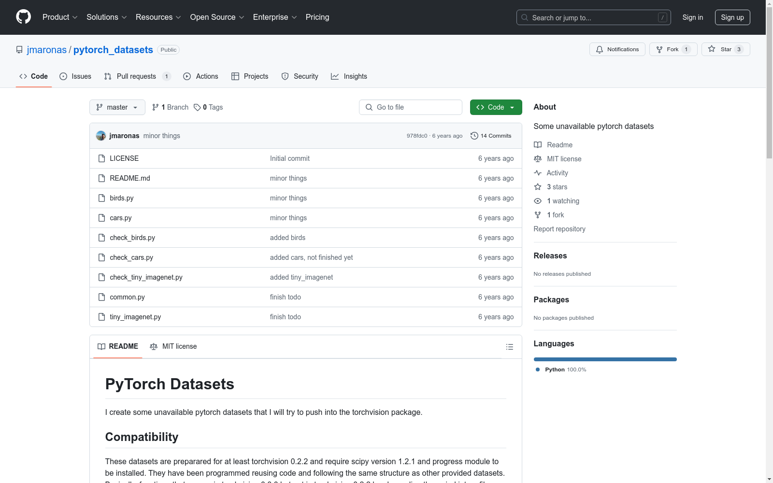
Task: Click the Python language progress bar
Action: (x=605, y=359)
